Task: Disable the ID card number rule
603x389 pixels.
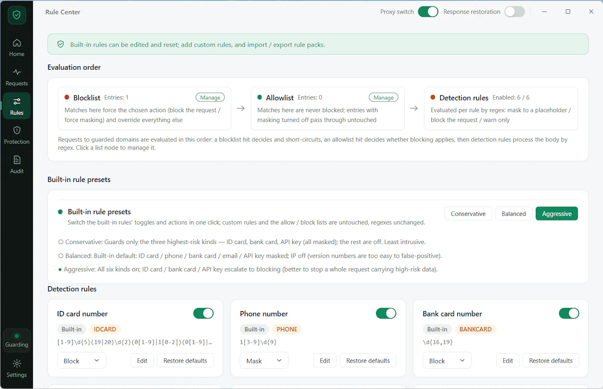Action: pos(204,313)
